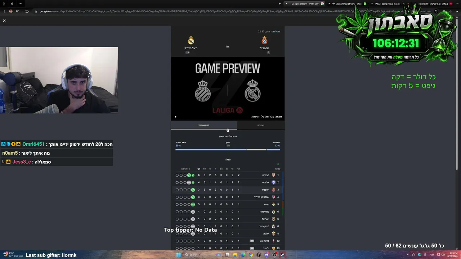This screenshot has height=259, width=461.
Task: Switch to the statistics tab
Action: click(x=204, y=125)
